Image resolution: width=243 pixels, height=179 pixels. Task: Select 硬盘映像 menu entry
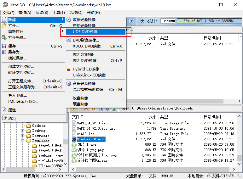point(95,104)
